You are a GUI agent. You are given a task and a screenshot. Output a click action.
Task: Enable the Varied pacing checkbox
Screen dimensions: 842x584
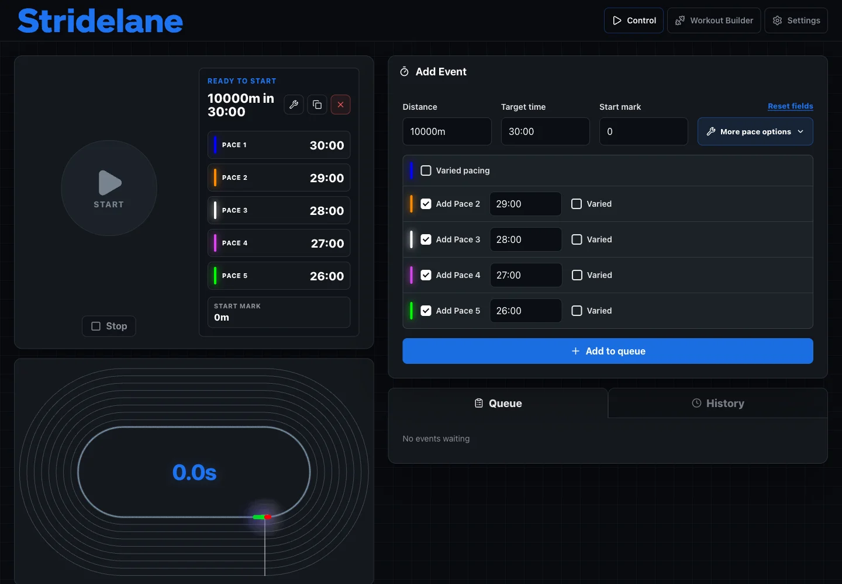(x=426, y=171)
